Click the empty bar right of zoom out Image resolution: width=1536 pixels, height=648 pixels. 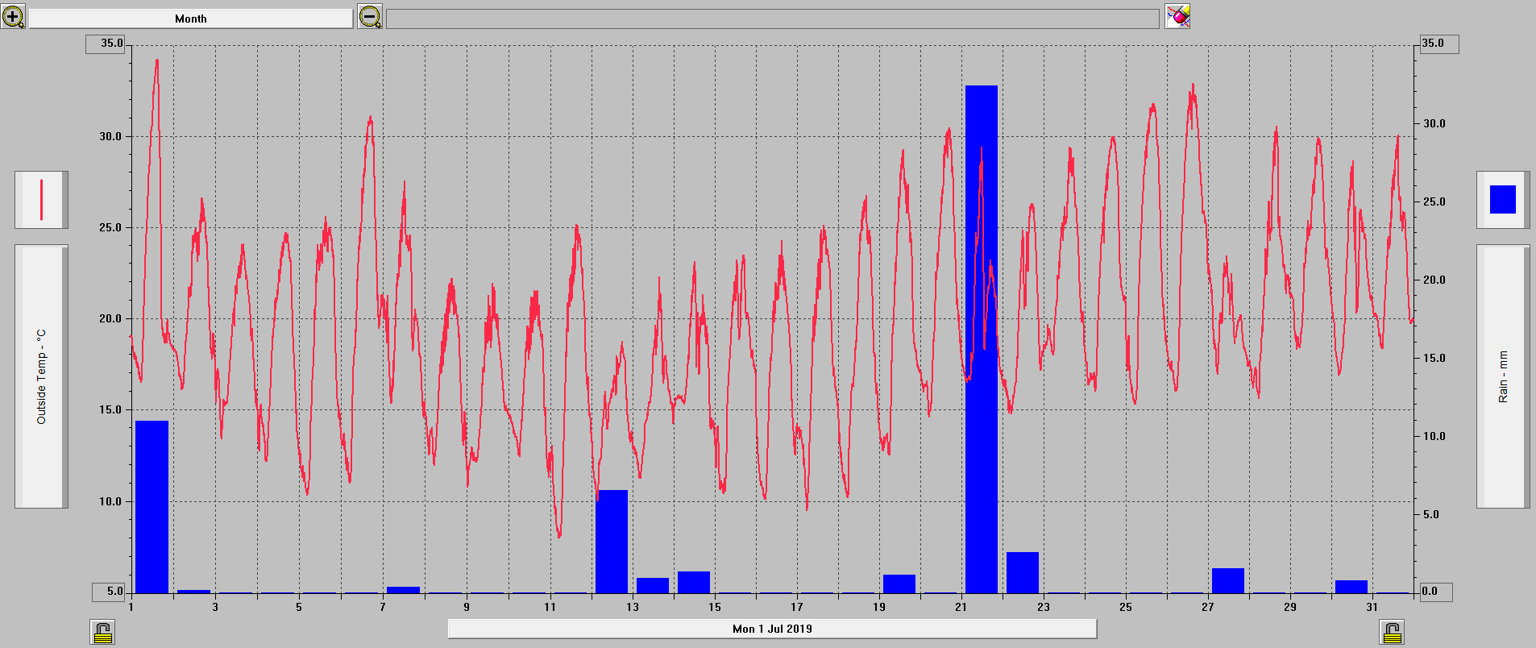coord(772,19)
